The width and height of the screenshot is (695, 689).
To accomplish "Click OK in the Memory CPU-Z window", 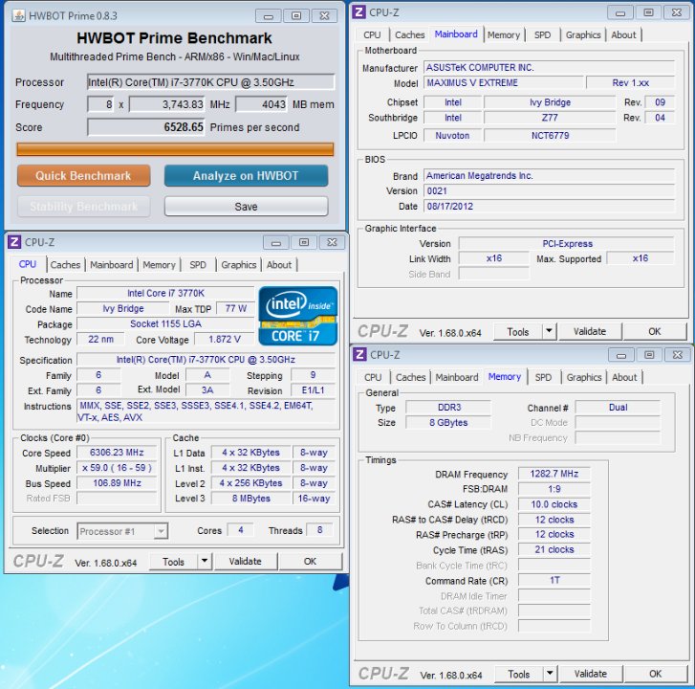I will click(656, 674).
